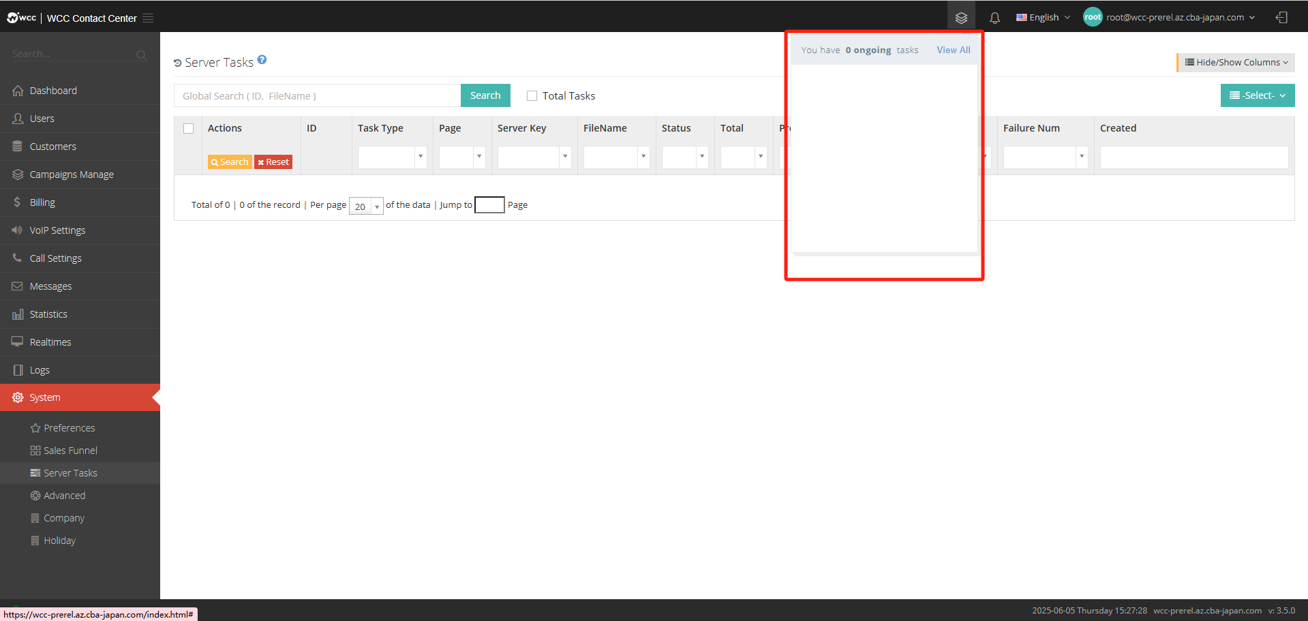
Task: Go to Dashboard in sidebar
Action: tap(80, 91)
